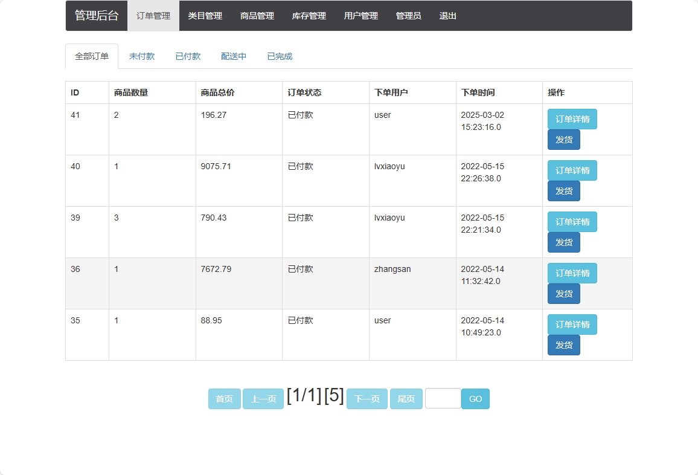Open 订单详情 for order 39

coord(572,222)
